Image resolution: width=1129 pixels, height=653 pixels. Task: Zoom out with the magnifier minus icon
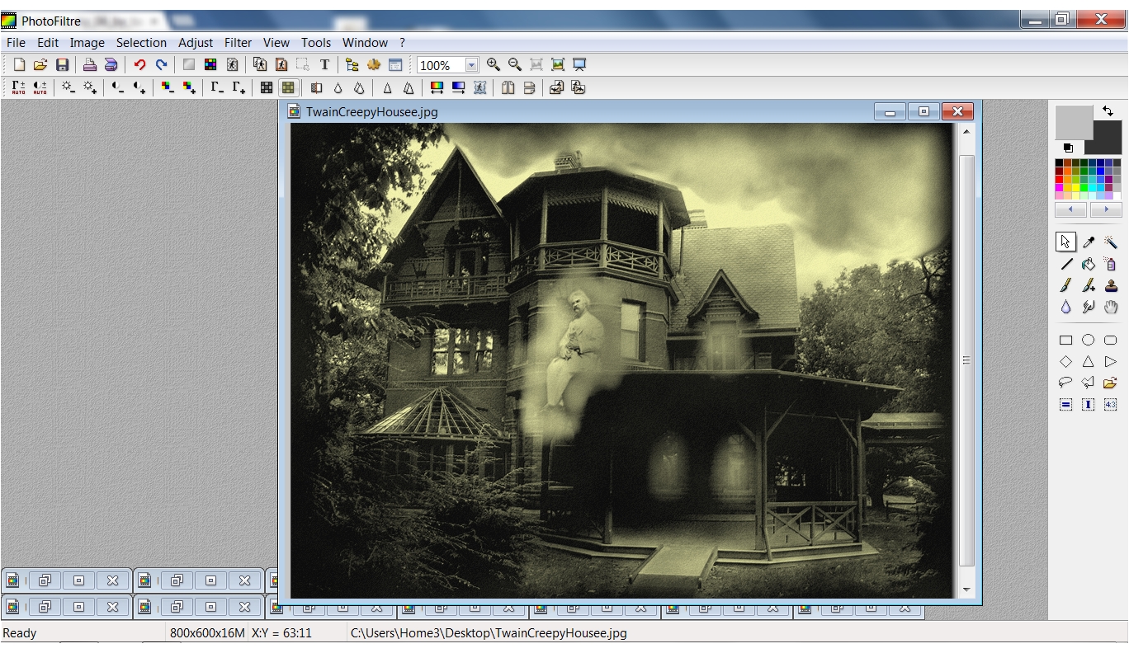(x=514, y=65)
